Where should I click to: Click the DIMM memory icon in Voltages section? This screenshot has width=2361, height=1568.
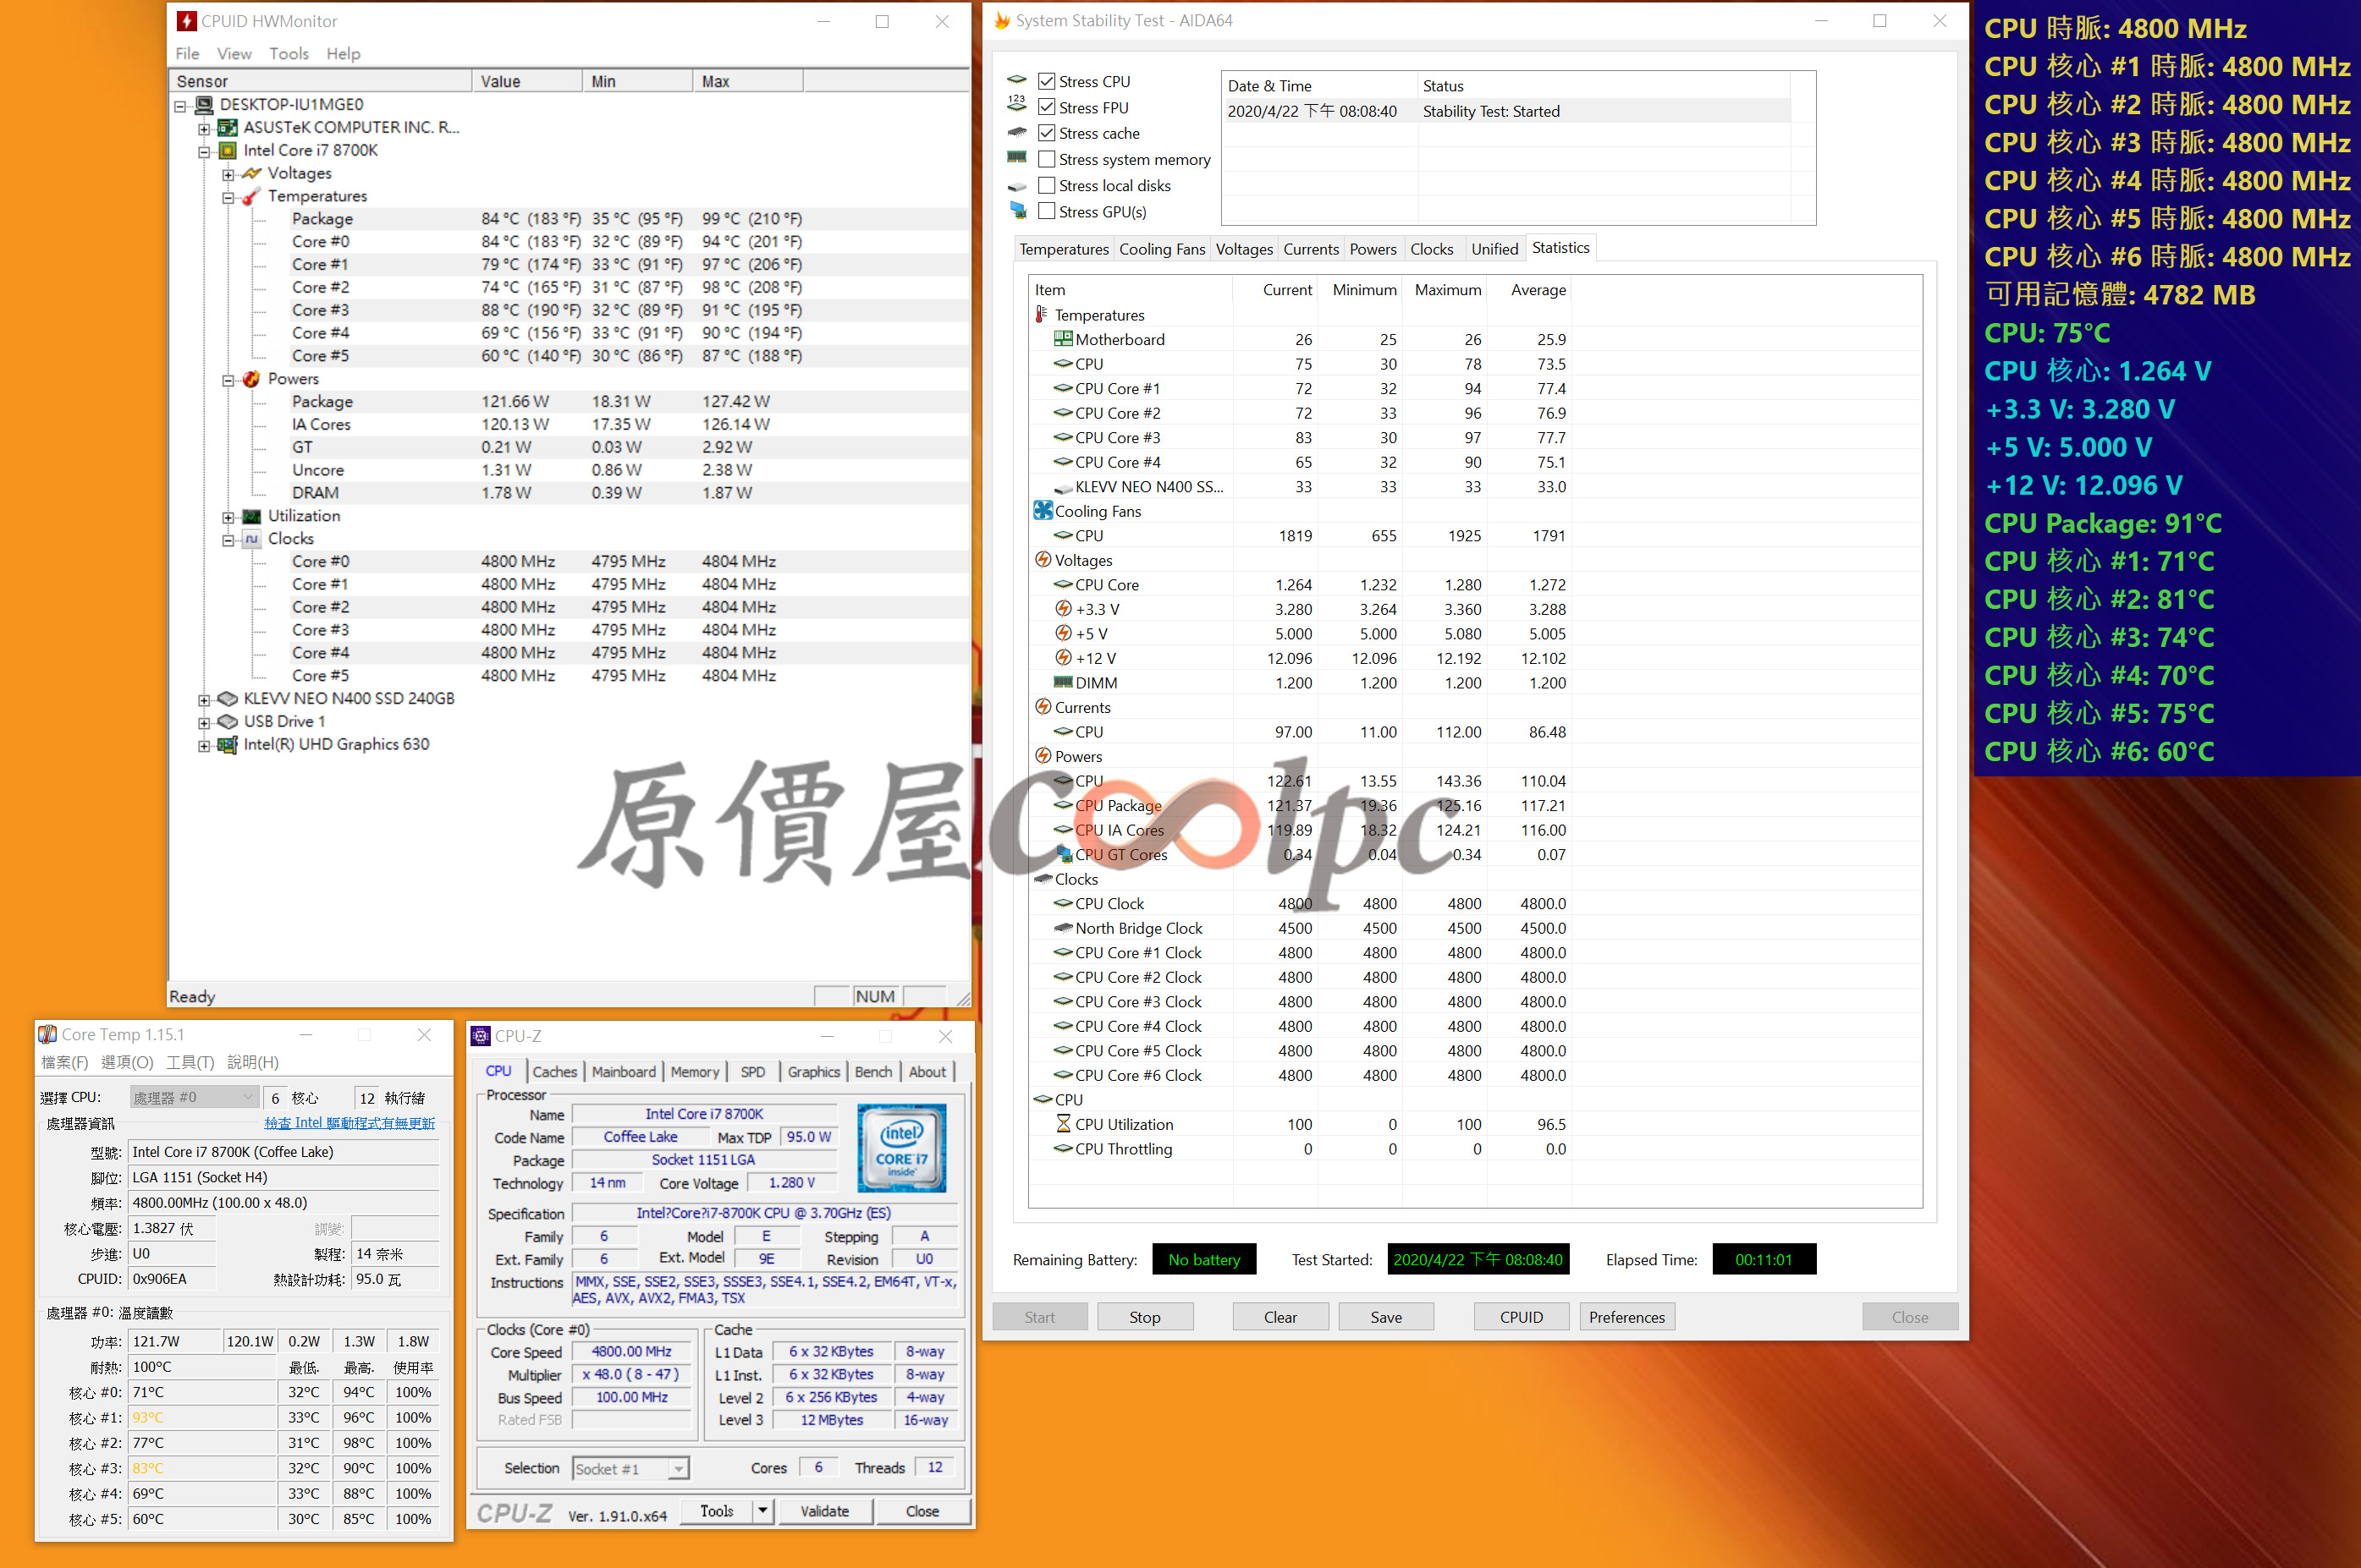[x=1063, y=682]
